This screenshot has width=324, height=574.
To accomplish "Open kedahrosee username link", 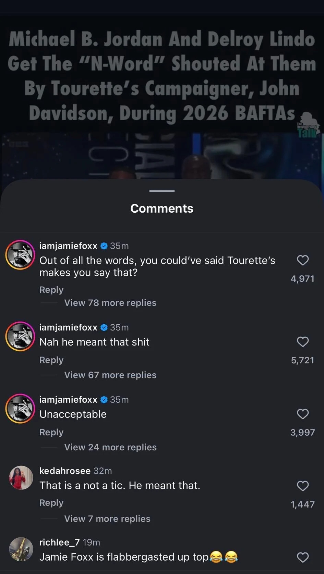I will 65,471.
